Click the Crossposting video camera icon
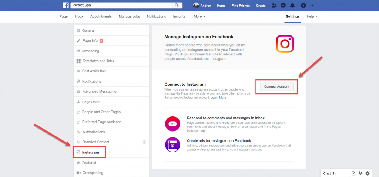Image resolution: width=379 pixels, height=177 pixels. (x=78, y=173)
